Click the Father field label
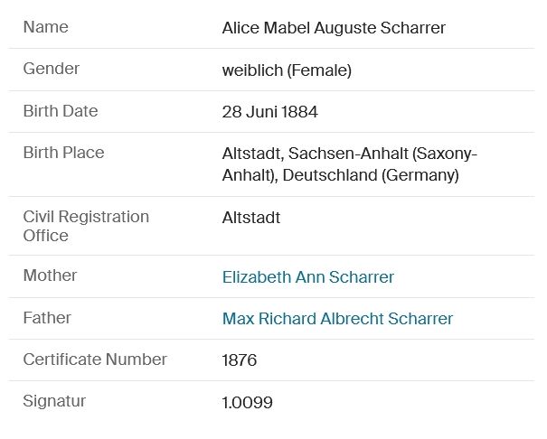547x439 pixels. tap(47, 318)
